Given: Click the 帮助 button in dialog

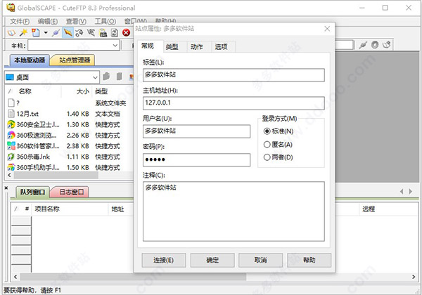Looking at the screenshot, I should pos(309,260).
